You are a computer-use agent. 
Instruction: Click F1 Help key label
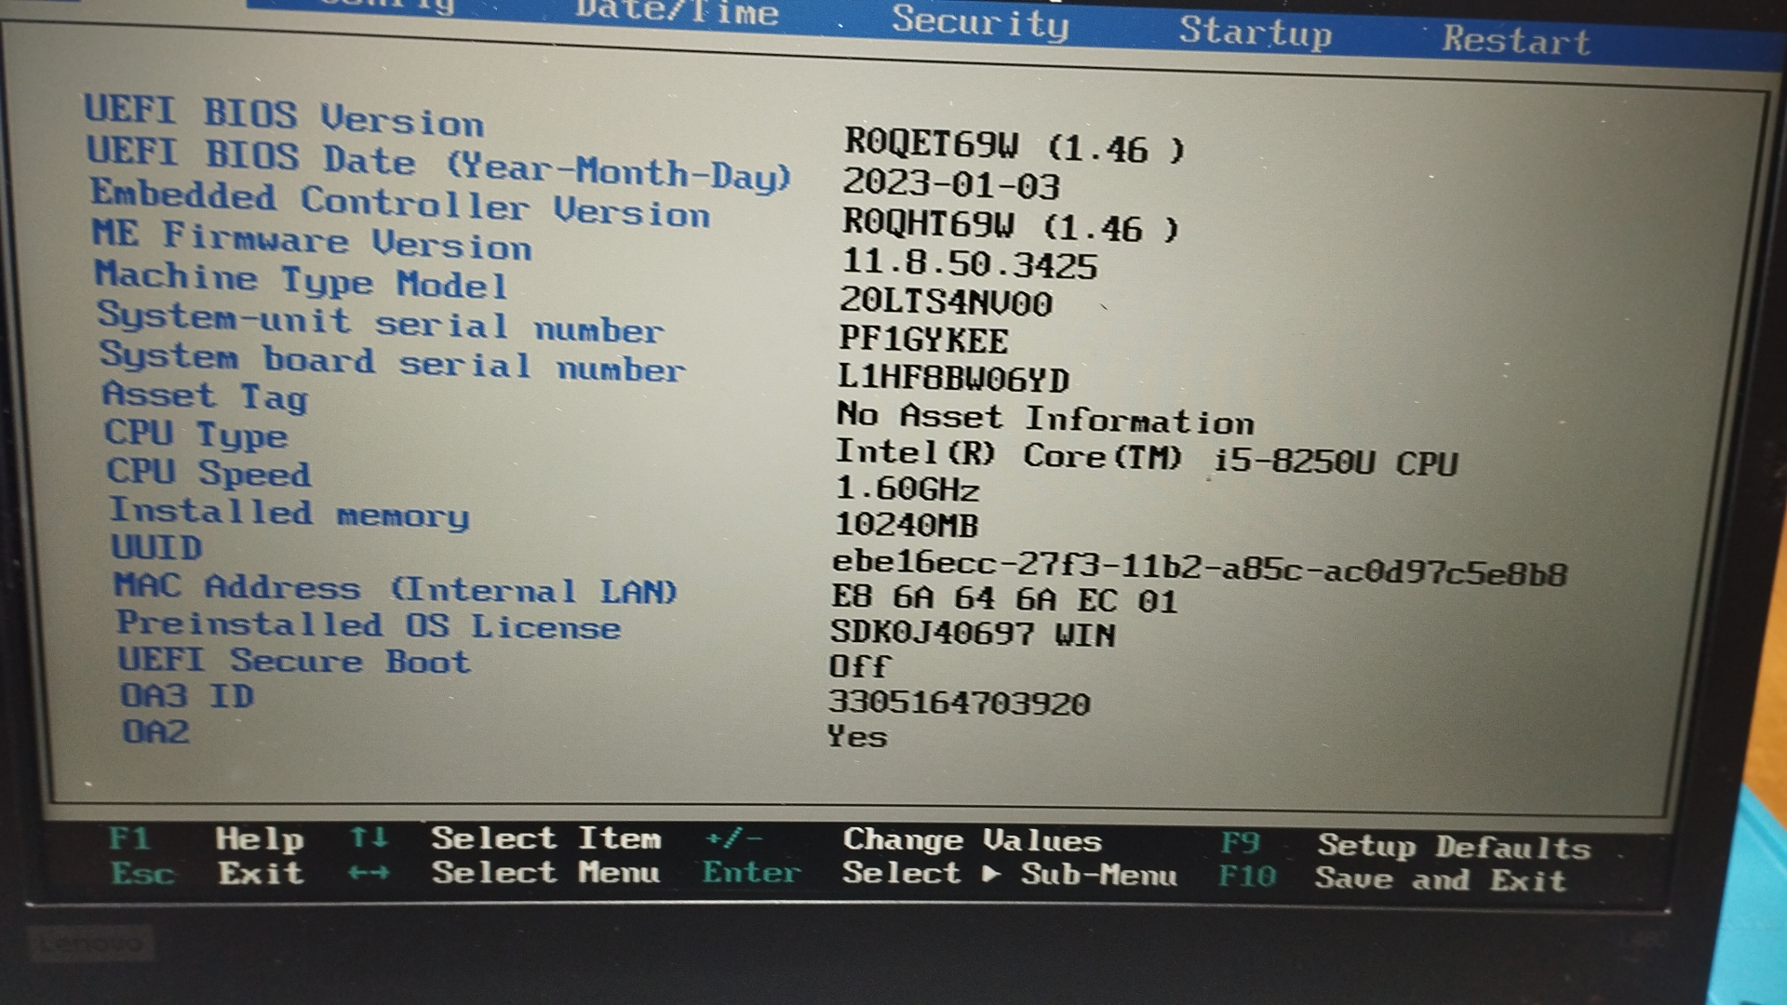129,838
